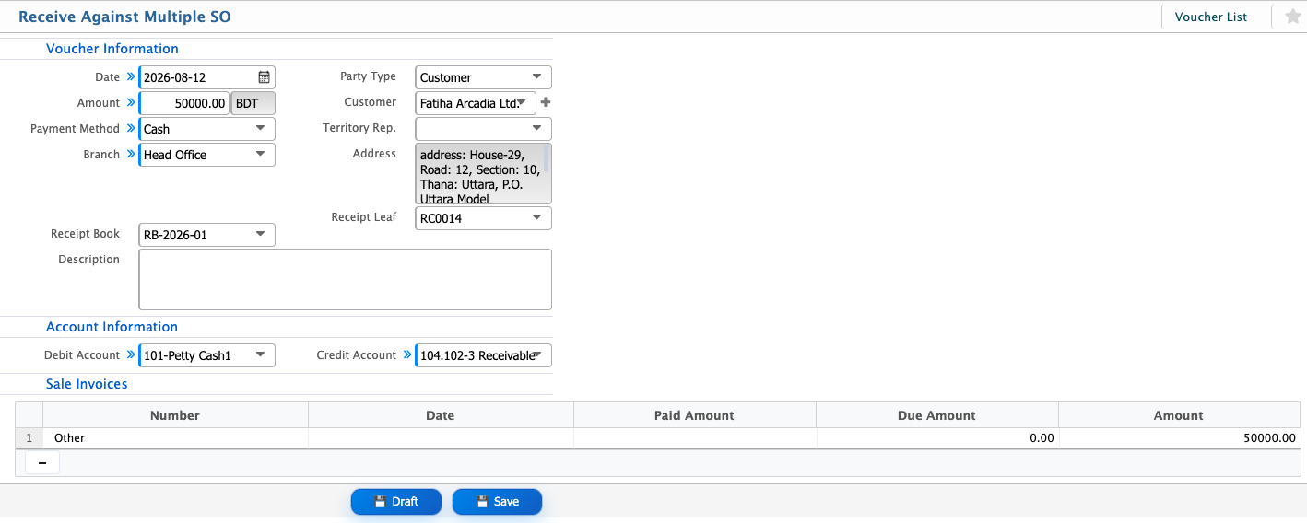Click the Payment Method field label
Viewport: 1307px width, 523px height.
pos(75,129)
